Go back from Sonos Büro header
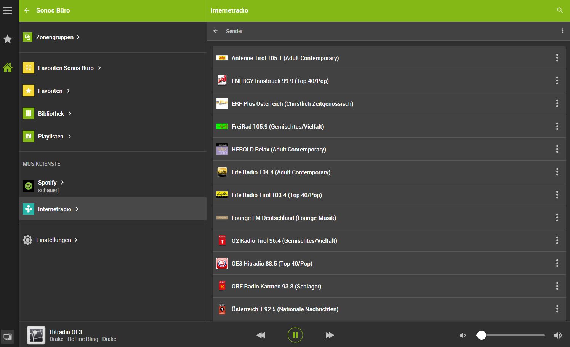 pos(27,10)
